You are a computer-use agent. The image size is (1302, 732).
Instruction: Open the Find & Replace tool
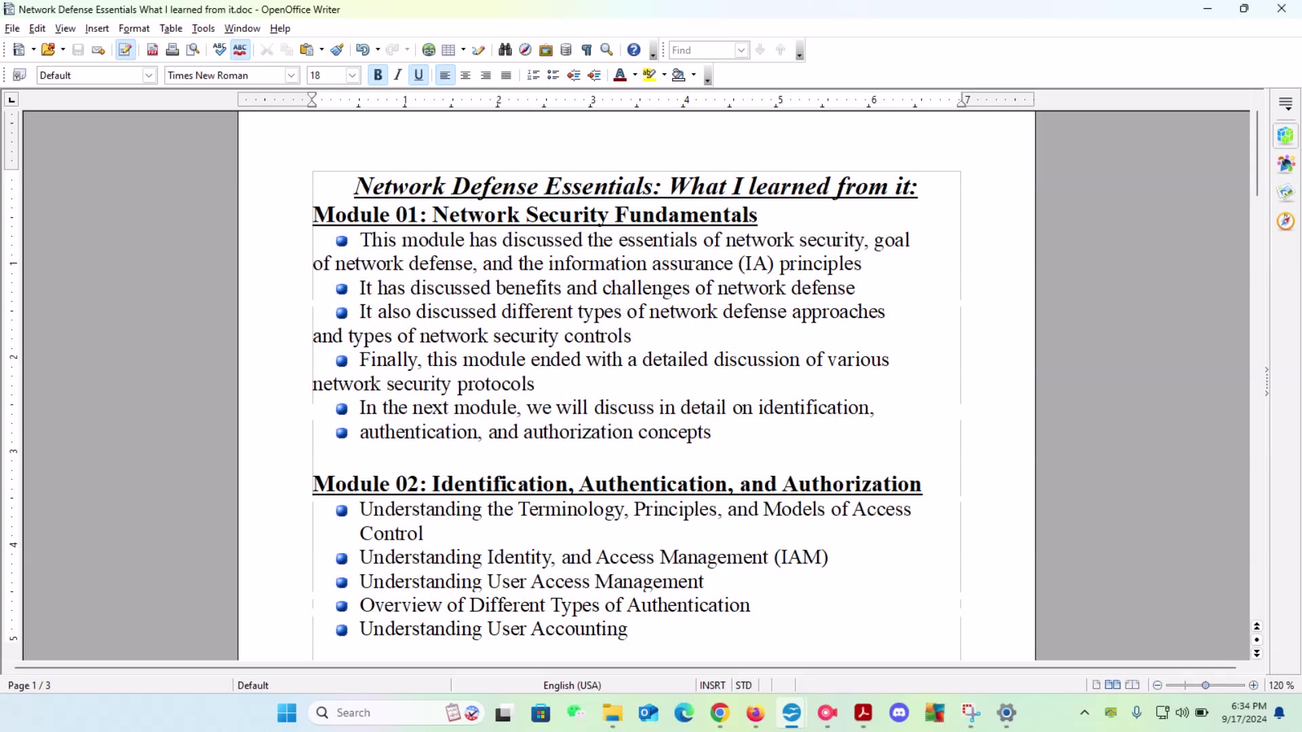(505, 49)
